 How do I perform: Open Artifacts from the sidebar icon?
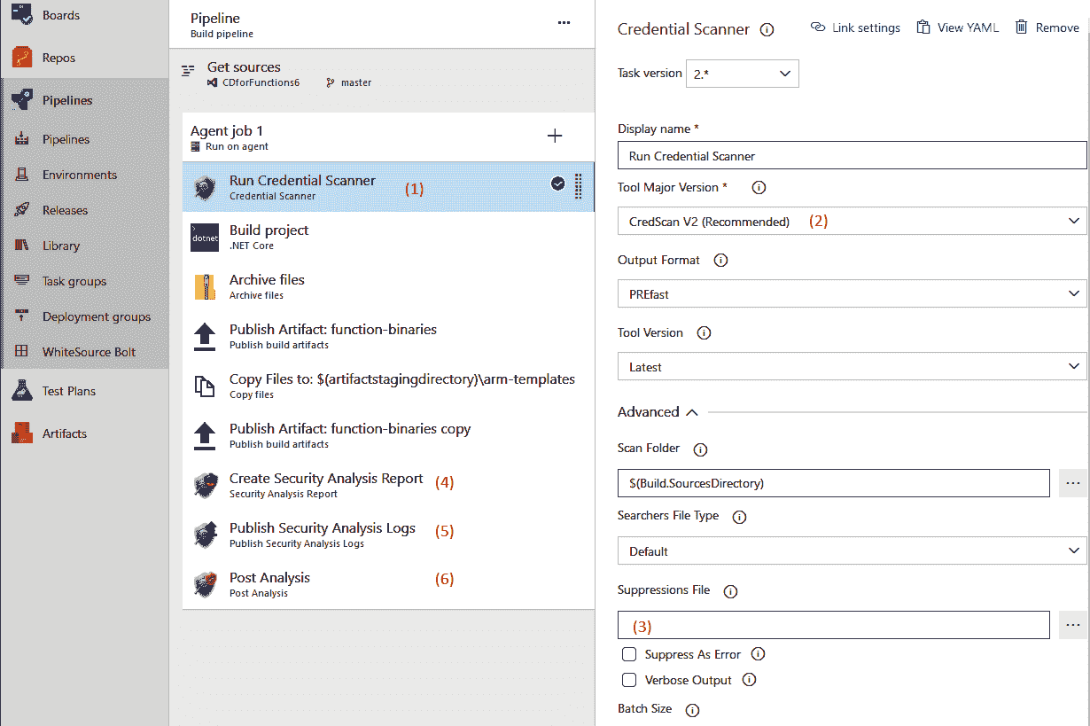(23, 433)
